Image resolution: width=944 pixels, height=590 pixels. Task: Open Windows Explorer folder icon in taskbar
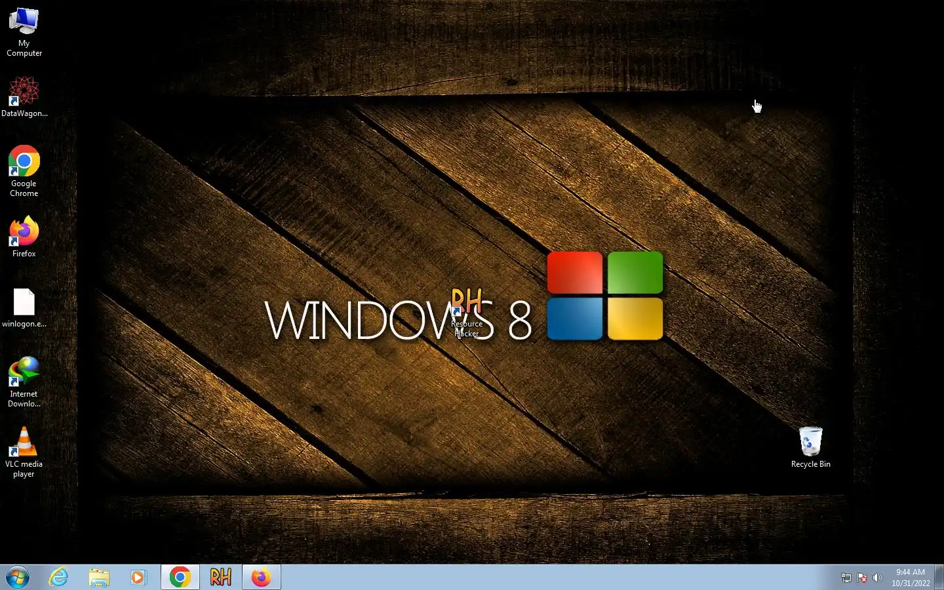pyautogui.click(x=99, y=578)
